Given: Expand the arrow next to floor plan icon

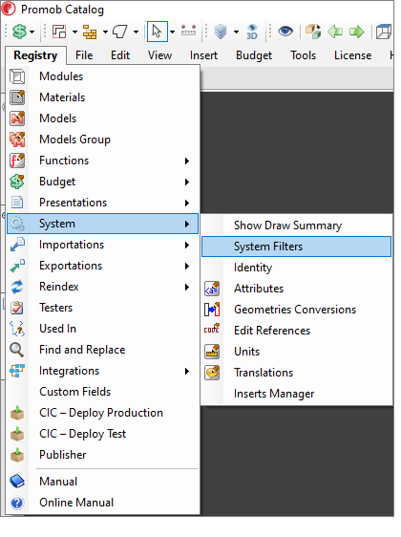Looking at the screenshot, I should (x=74, y=32).
